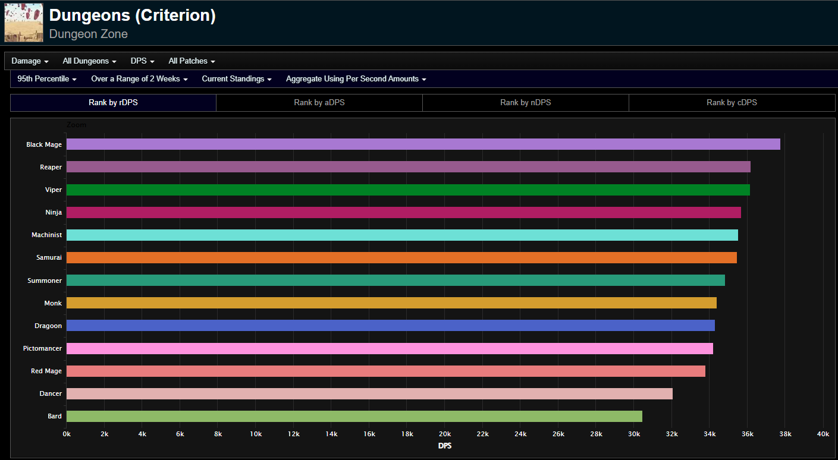Click the Viper axis label
The width and height of the screenshot is (838, 460).
53,190
